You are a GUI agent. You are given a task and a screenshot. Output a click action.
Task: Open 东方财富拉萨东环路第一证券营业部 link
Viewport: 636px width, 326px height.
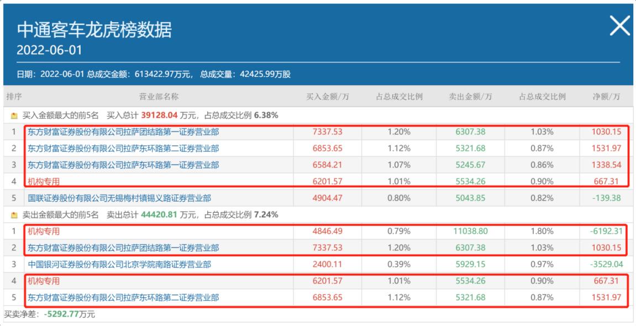[123, 165]
